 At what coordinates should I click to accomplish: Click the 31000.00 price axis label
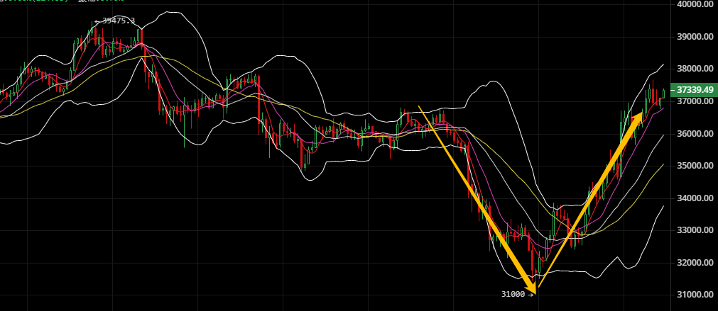(693, 295)
